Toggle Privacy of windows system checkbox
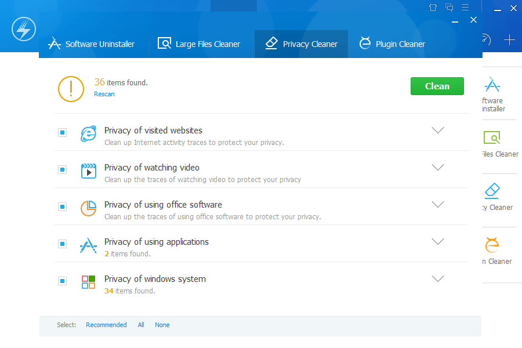Image resolution: width=522 pixels, height=348 pixels. [62, 281]
